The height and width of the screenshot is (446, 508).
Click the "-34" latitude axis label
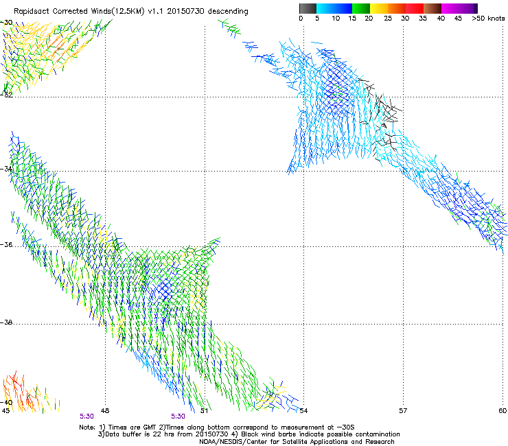(x=6, y=169)
